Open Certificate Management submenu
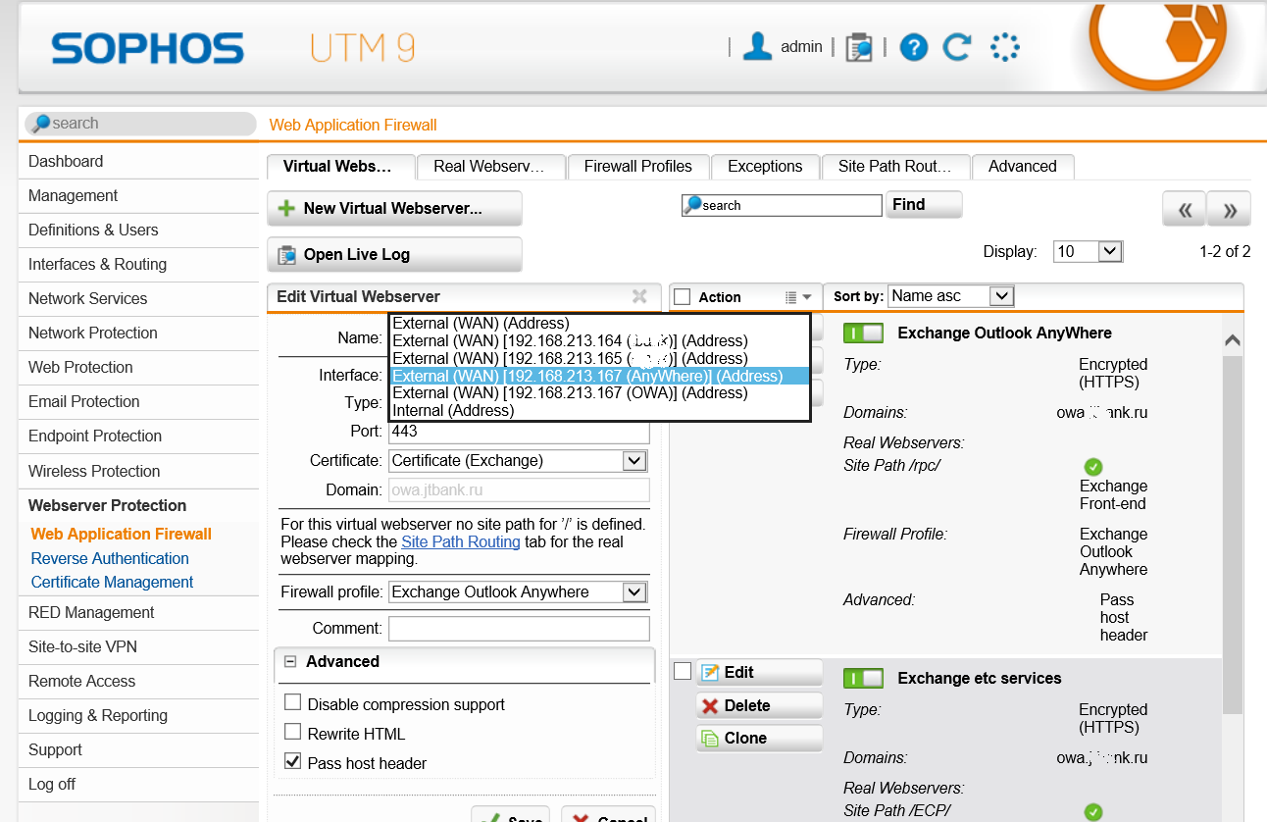The image size is (1267, 822). pos(112,582)
